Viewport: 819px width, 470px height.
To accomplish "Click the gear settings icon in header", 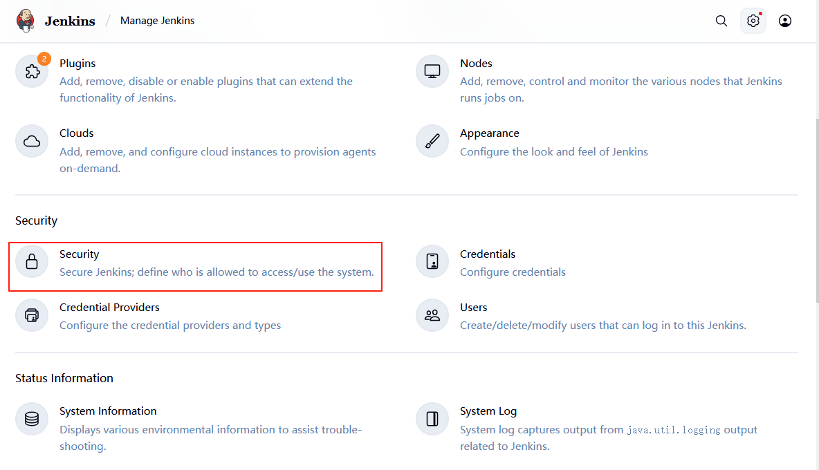I will pos(753,21).
